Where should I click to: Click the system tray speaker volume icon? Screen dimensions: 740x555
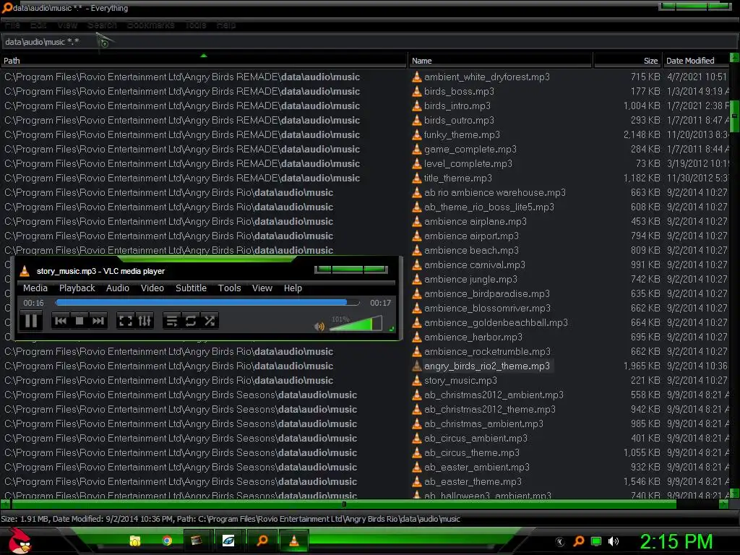click(613, 541)
